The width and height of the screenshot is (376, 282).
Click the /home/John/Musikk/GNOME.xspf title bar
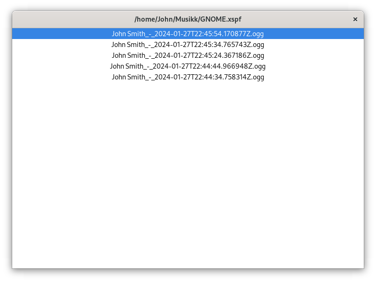pos(188,19)
